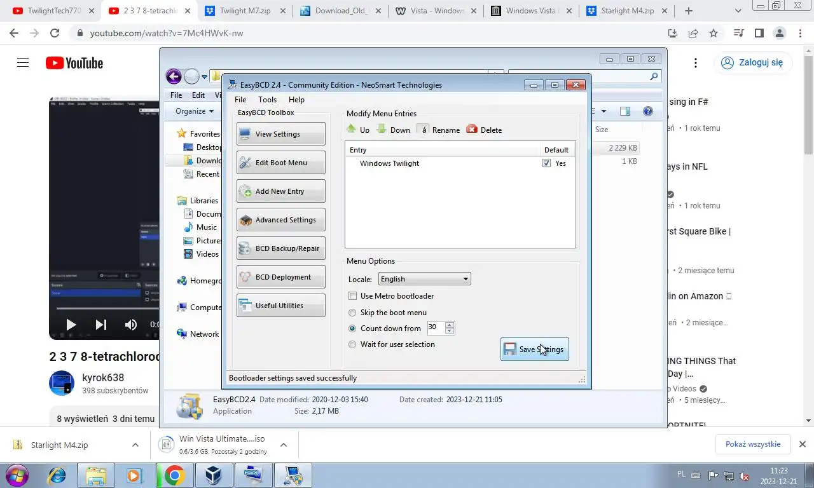Image resolution: width=814 pixels, height=488 pixels.
Task: Open the Locale English dropdown
Action: (425, 279)
